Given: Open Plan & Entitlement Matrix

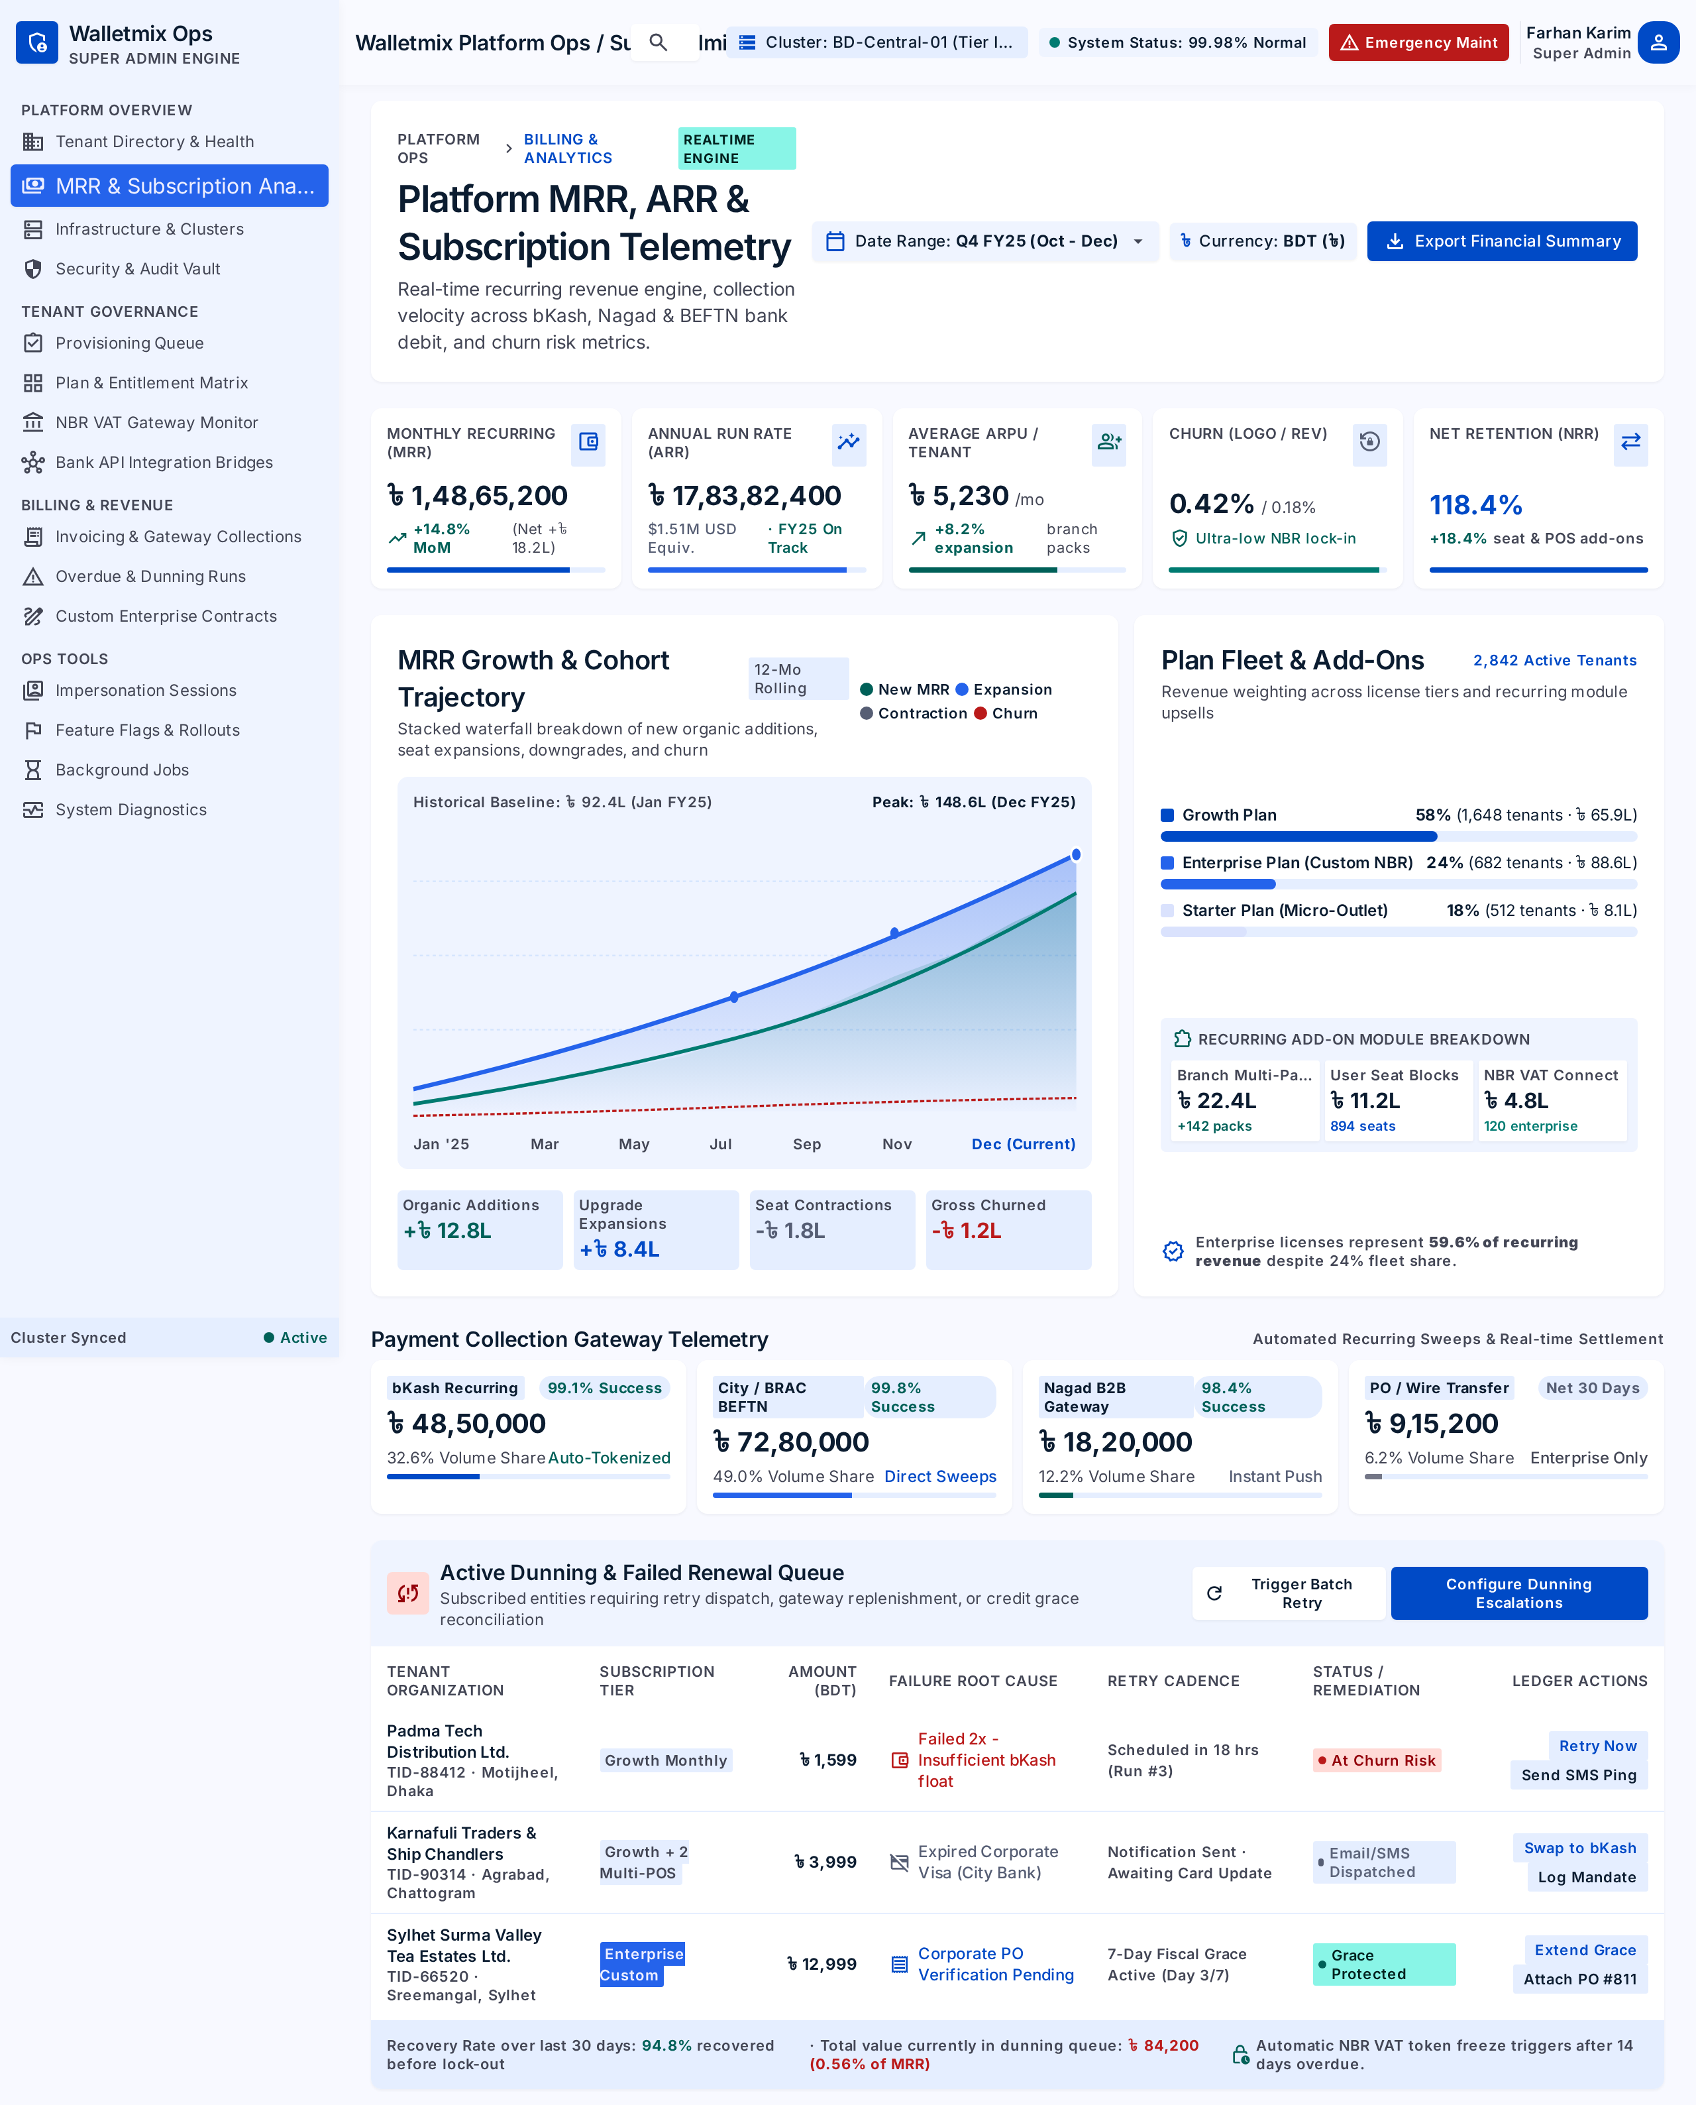Looking at the screenshot, I should pyautogui.click(x=169, y=383).
